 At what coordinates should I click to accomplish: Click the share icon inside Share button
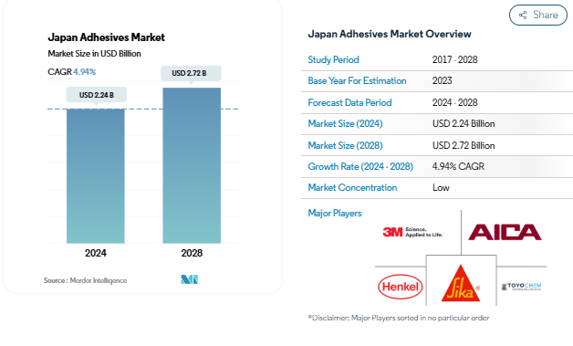(523, 15)
